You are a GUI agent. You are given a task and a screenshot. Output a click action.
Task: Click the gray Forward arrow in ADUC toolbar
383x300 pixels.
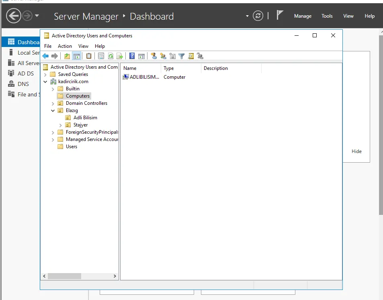[x=55, y=56]
